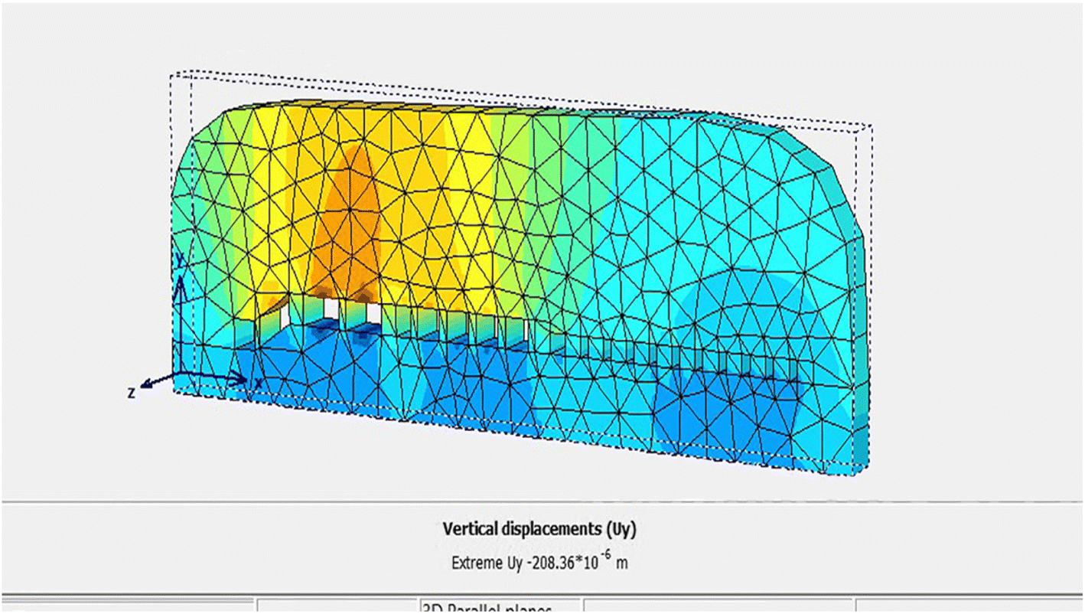Viewport: 1085px width, 614px height.
Task: Click the z axis label
Action: tap(132, 393)
